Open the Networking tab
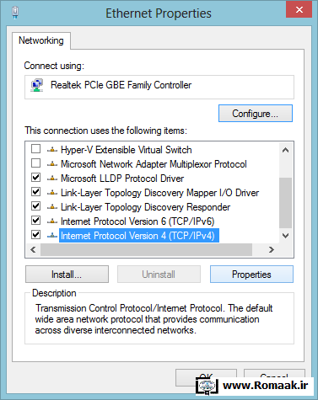This screenshot has width=318, height=400. [41, 40]
